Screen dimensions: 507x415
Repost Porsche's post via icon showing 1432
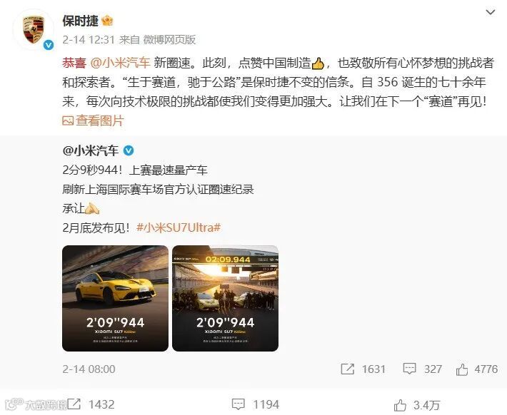74,404
